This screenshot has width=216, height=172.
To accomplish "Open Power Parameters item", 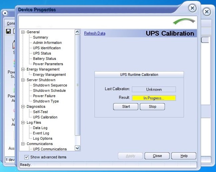I will coord(48,64).
